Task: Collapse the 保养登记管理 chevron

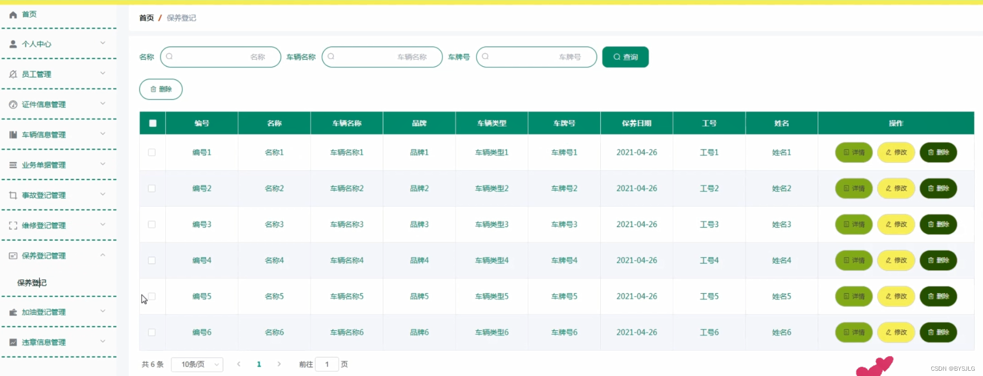Action: pyautogui.click(x=103, y=255)
